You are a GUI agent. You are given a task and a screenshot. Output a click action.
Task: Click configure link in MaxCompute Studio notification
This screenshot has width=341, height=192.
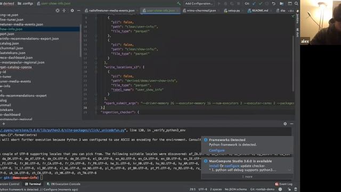(232, 166)
